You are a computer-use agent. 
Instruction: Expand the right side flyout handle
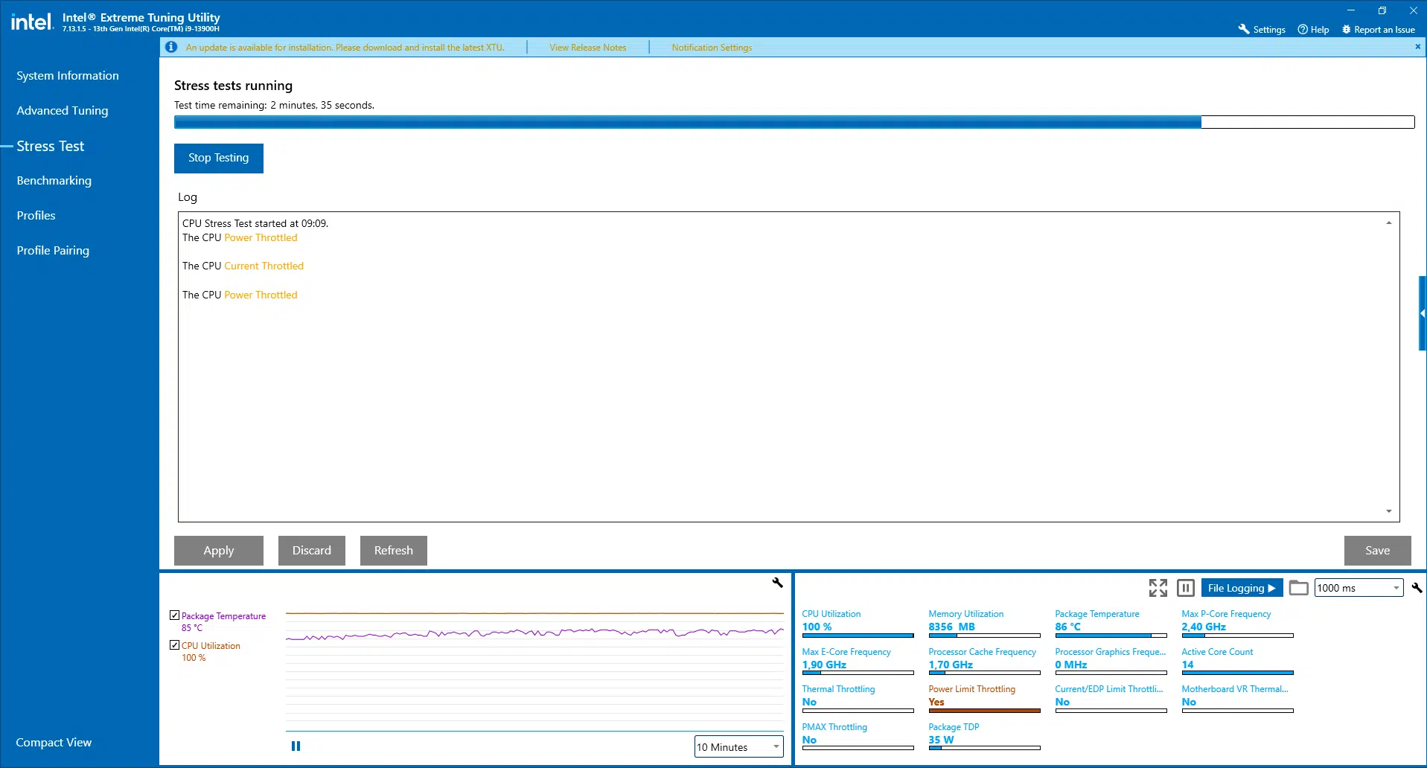tap(1423, 313)
